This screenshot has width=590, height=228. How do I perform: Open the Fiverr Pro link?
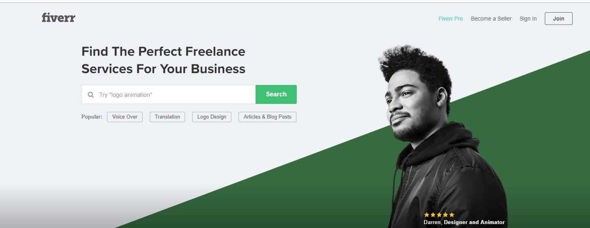(x=451, y=19)
